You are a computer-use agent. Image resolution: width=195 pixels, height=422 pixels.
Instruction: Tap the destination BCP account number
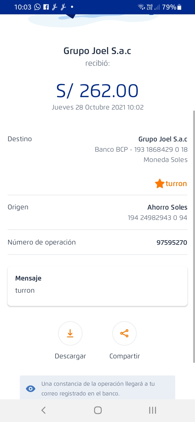tap(141, 149)
